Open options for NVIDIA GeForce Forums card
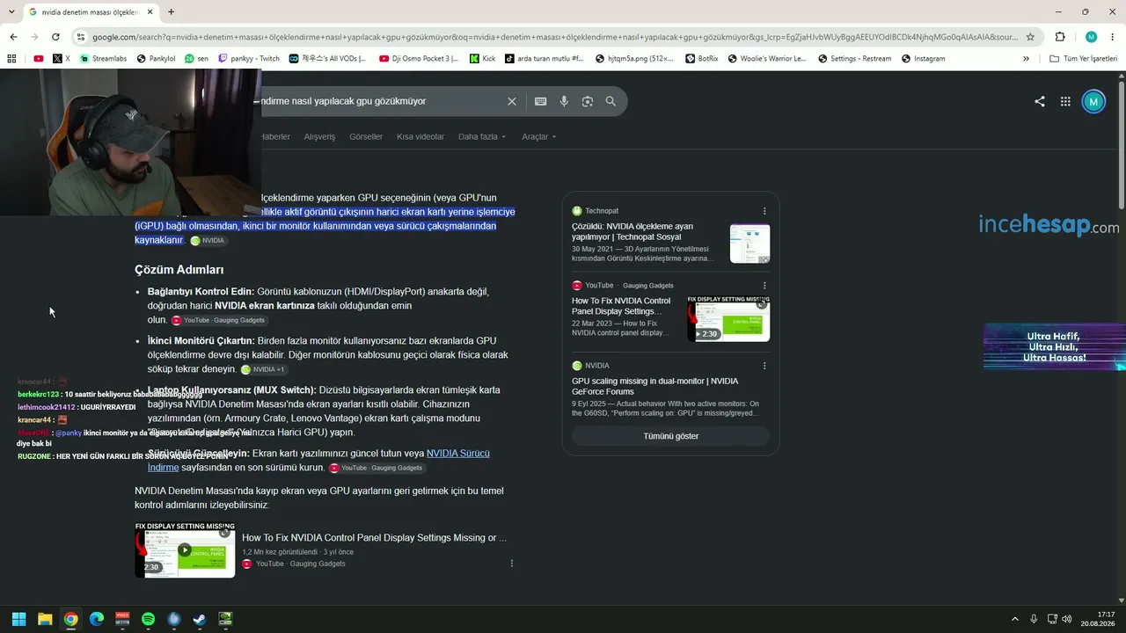Screen dimensions: 1126x633 (764, 366)
